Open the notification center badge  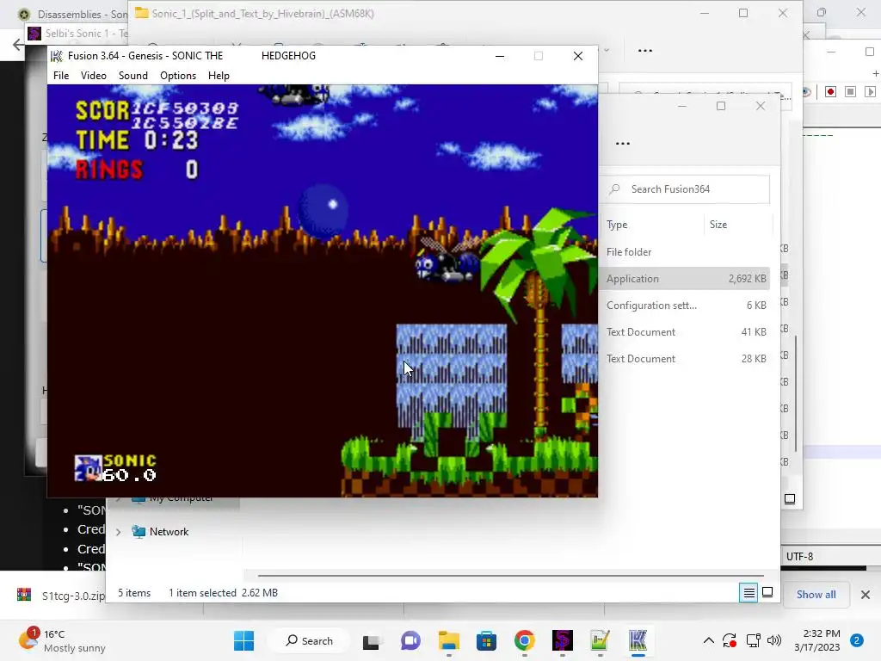coord(857,640)
